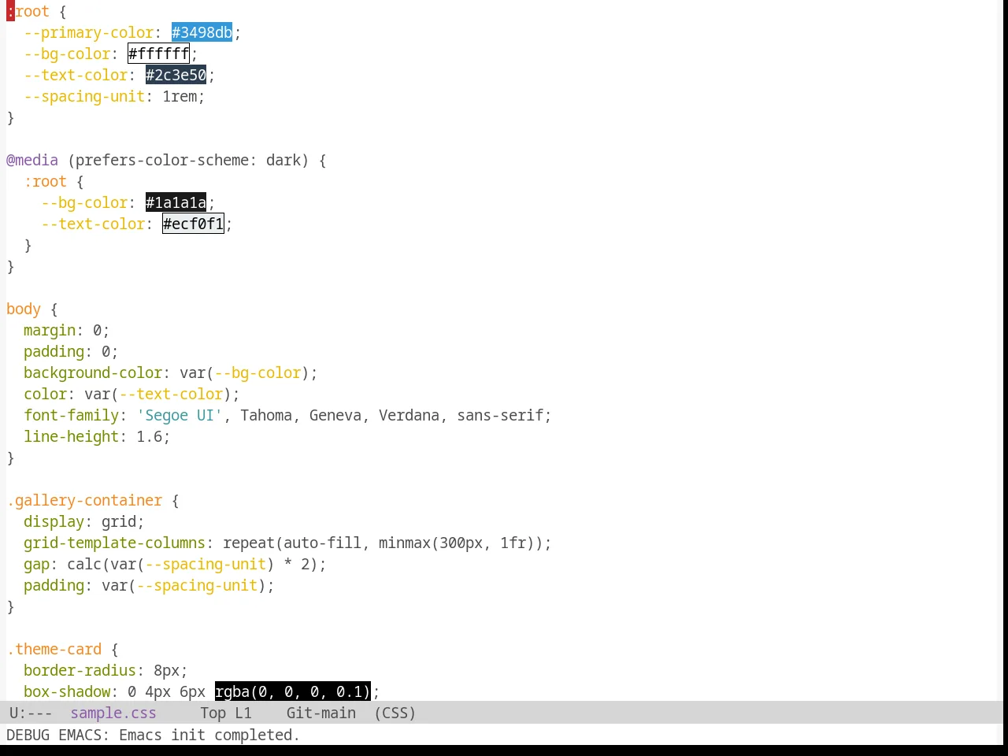Click the first ':root' selector at top
1008x756 pixels.
tap(28, 11)
